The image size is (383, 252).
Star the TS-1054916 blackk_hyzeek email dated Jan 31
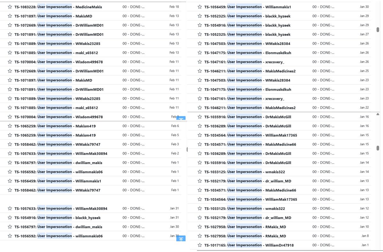coord(10,218)
